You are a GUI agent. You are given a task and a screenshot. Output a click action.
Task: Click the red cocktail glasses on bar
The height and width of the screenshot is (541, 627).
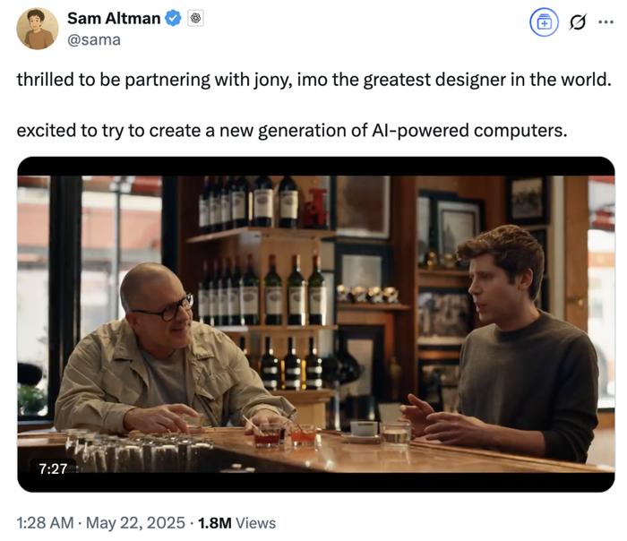pyautogui.click(x=285, y=434)
